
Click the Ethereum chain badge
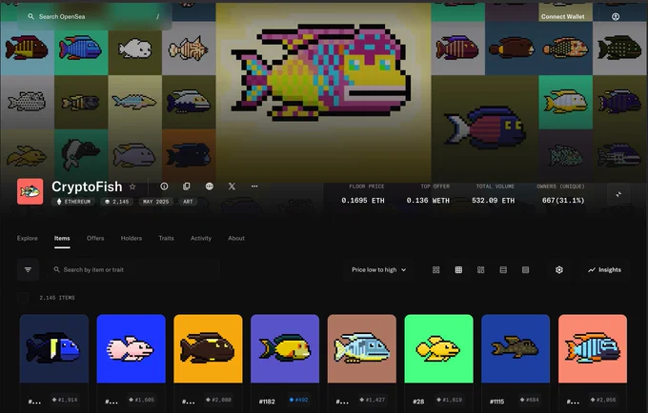click(73, 202)
